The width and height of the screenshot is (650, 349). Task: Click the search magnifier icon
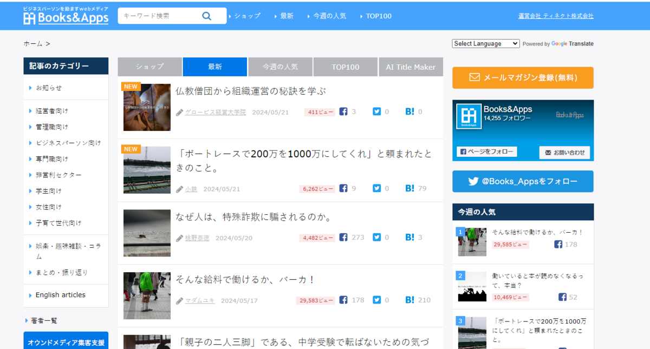click(x=206, y=16)
